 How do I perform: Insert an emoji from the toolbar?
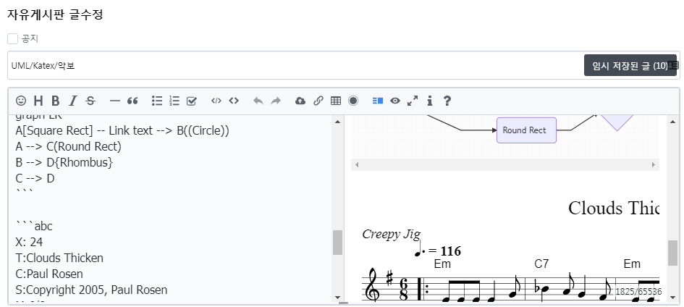coord(21,101)
